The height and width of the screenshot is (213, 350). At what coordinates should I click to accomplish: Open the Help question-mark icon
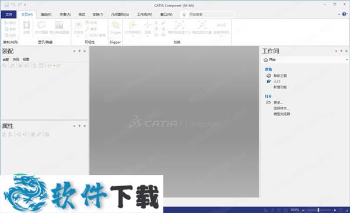coord(344,14)
